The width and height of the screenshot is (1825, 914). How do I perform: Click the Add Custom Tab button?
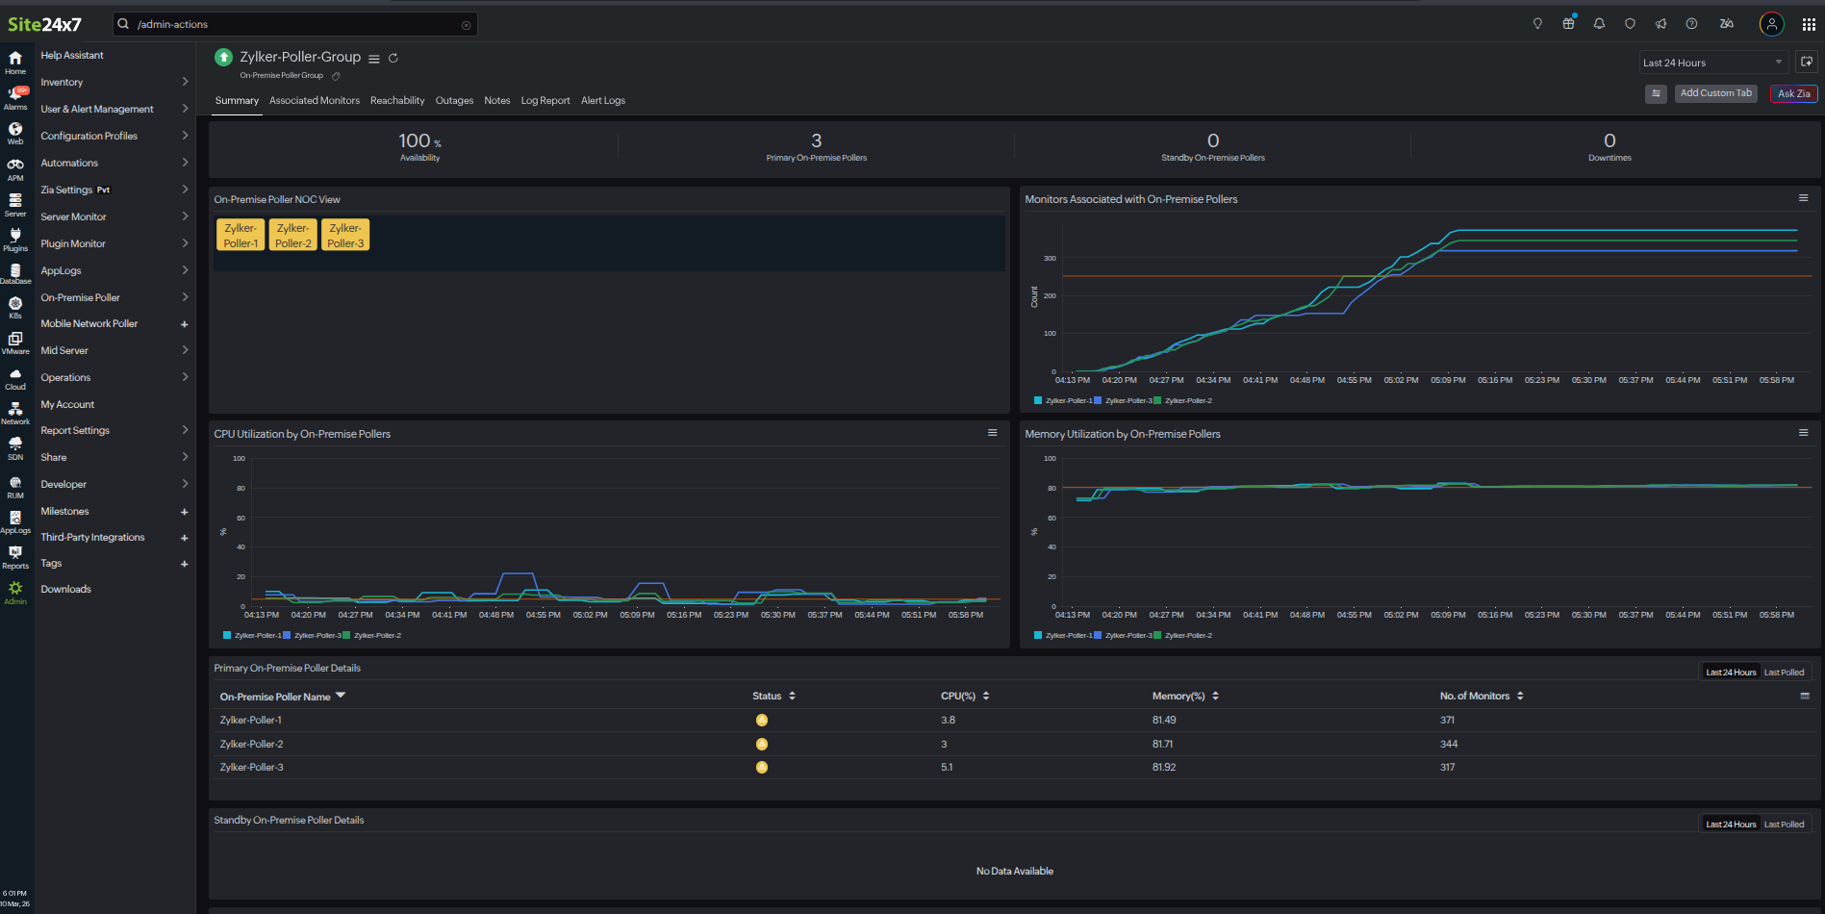click(1715, 93)
